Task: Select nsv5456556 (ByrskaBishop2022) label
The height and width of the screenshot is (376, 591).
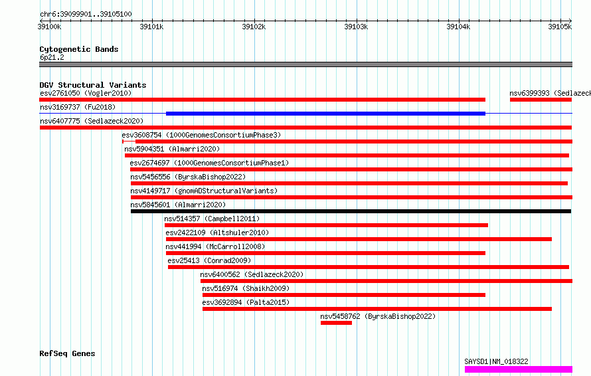Action: (x=188, y=177)
